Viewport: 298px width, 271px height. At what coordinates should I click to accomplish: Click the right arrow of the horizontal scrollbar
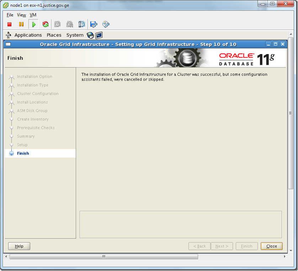coord(284,256)
